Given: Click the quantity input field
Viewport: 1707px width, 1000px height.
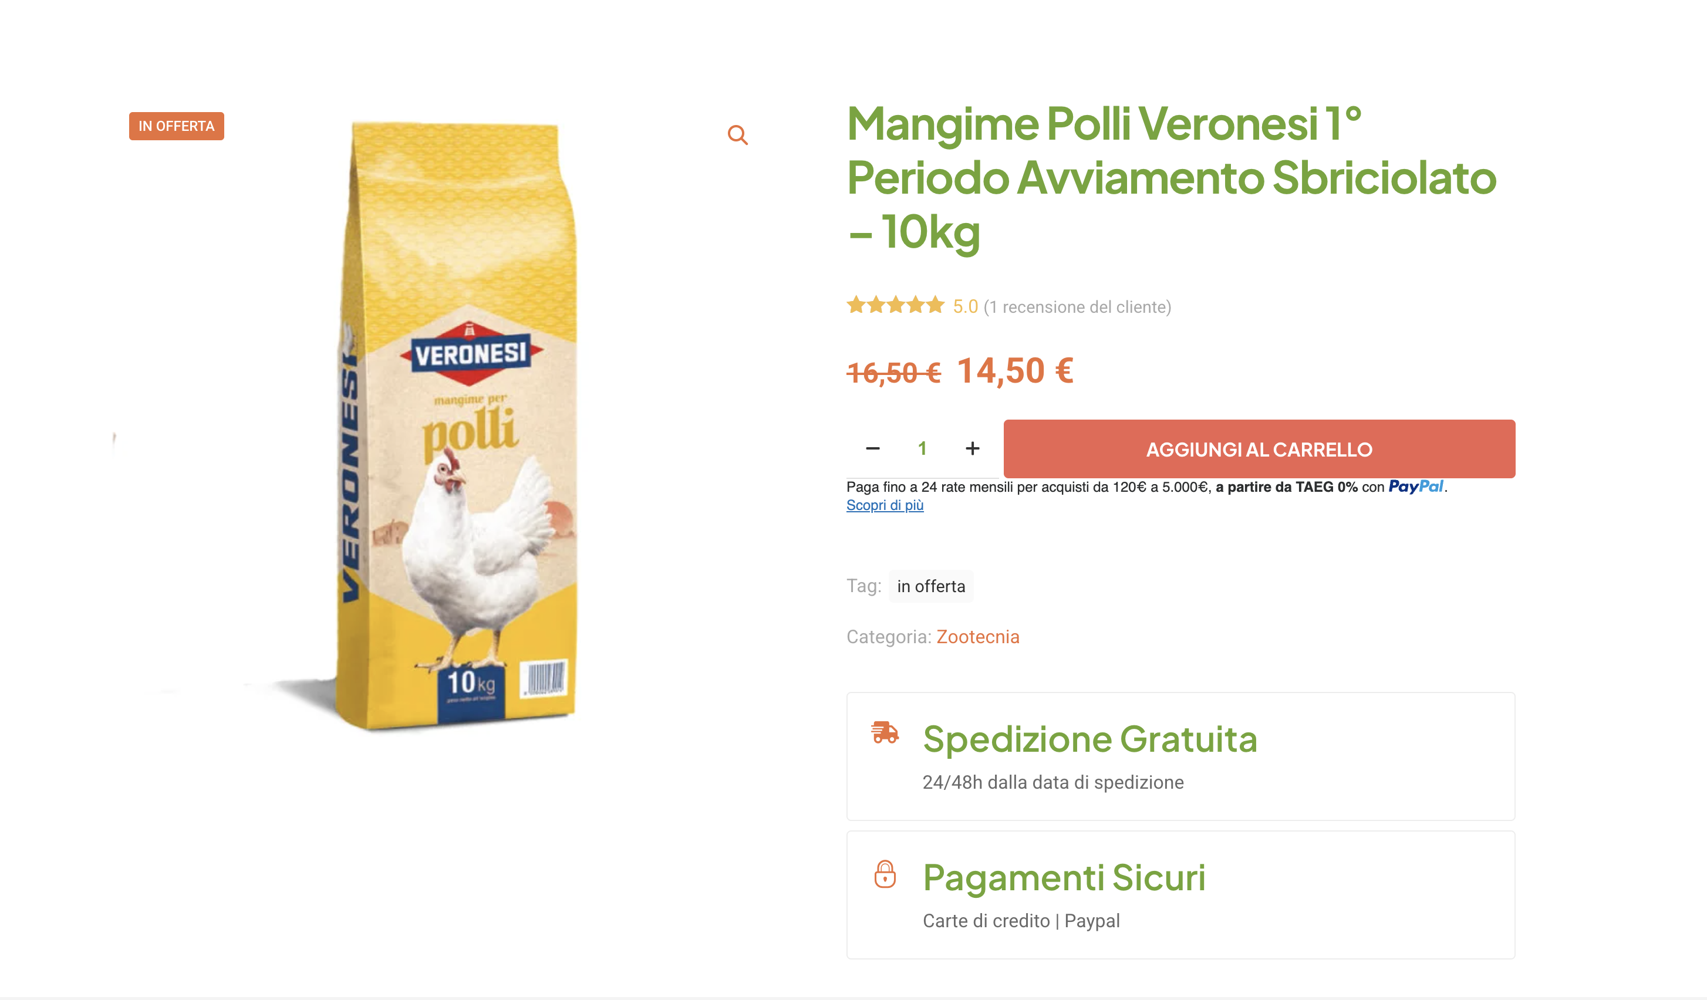Looking at the screenshot, I should point(922,448).
